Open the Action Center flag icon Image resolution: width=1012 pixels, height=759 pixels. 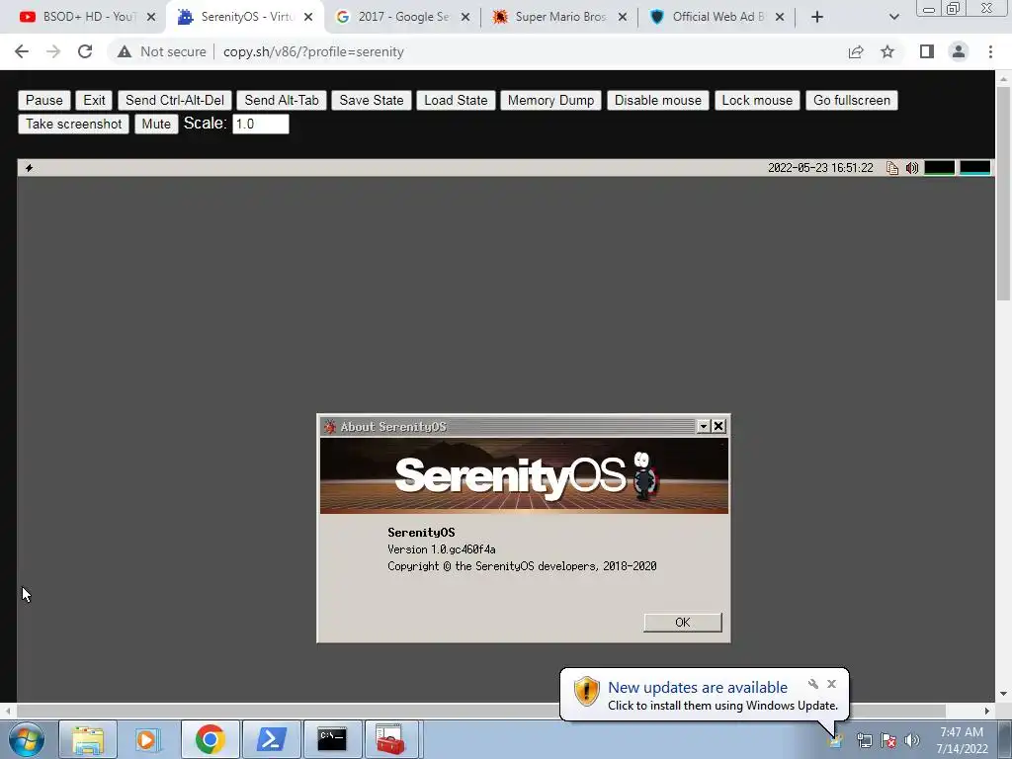tap(888, 740)
